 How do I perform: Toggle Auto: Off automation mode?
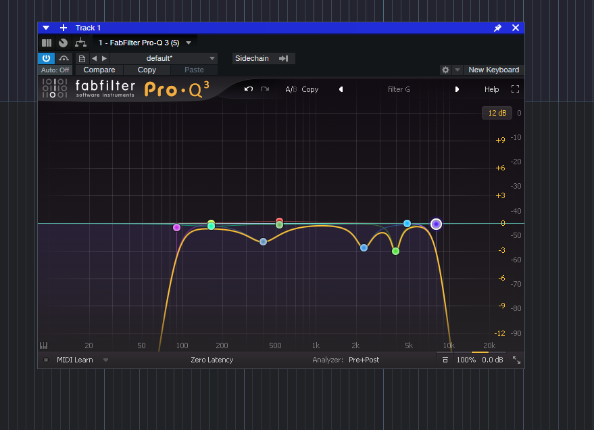tap(55, 70)
